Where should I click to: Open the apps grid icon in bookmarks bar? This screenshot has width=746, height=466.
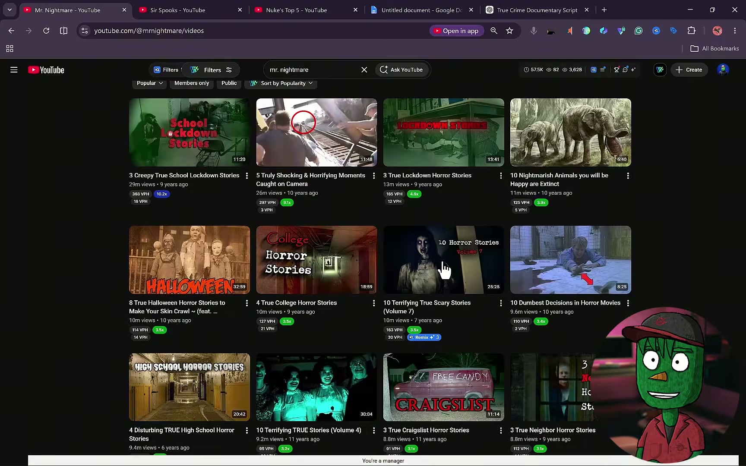(x=9, y=49)
